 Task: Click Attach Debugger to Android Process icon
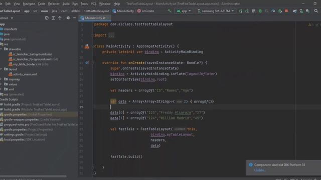point(280,11)
